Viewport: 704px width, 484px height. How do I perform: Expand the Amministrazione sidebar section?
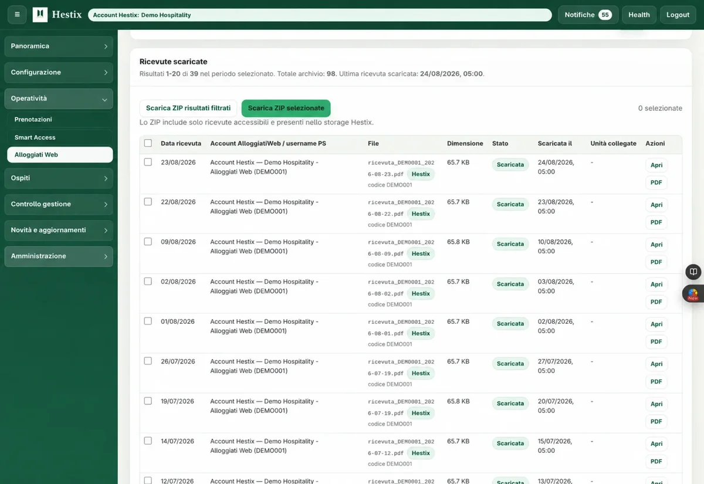click(x=59, y=256)
